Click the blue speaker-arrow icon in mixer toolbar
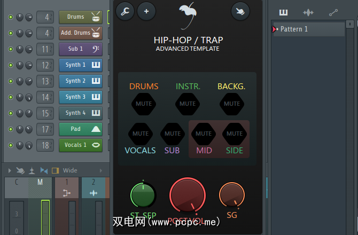Image resolution: width=358 pixels, height=235 pixels. click(44, 170)
